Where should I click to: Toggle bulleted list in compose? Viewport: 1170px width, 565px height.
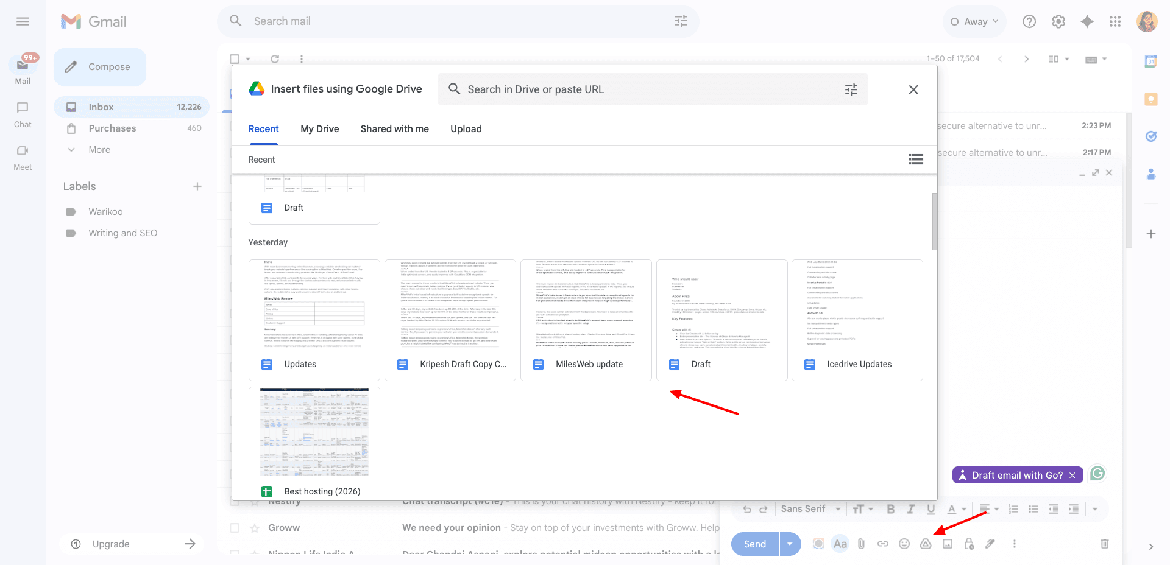[x=1033, y=509]
